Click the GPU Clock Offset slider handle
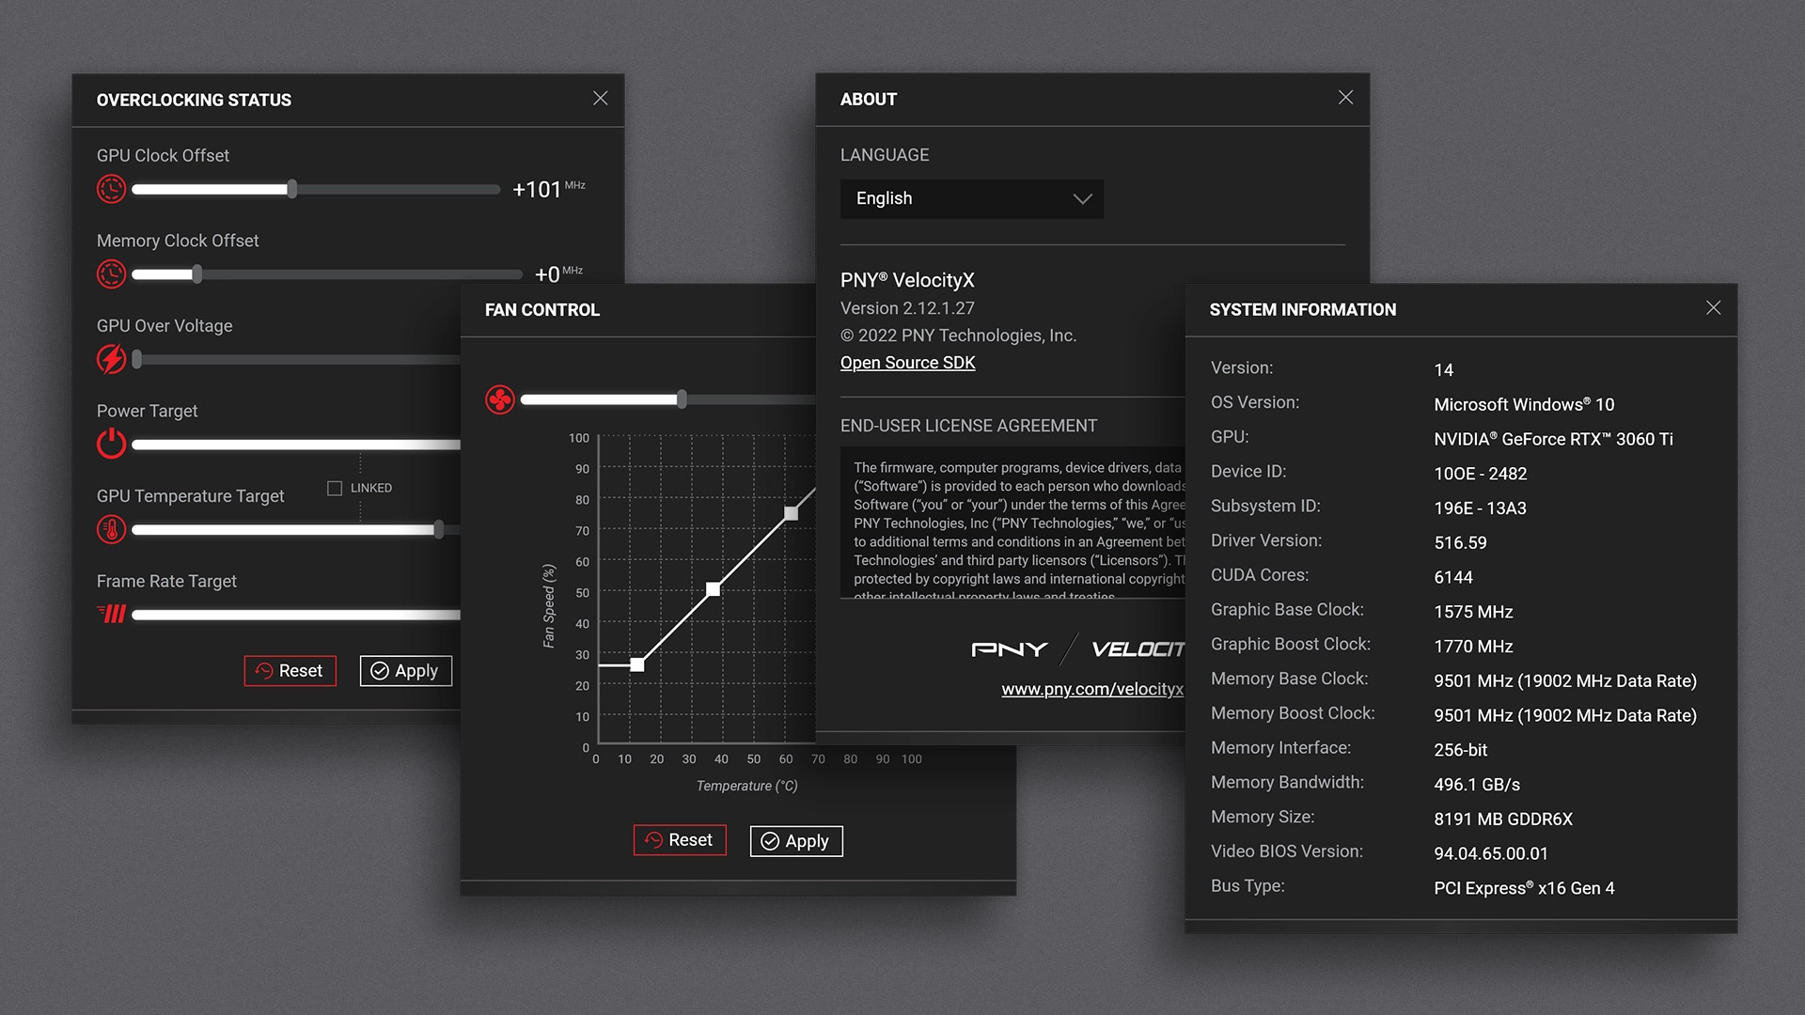1805x1015 pixels. coord(292,189)
